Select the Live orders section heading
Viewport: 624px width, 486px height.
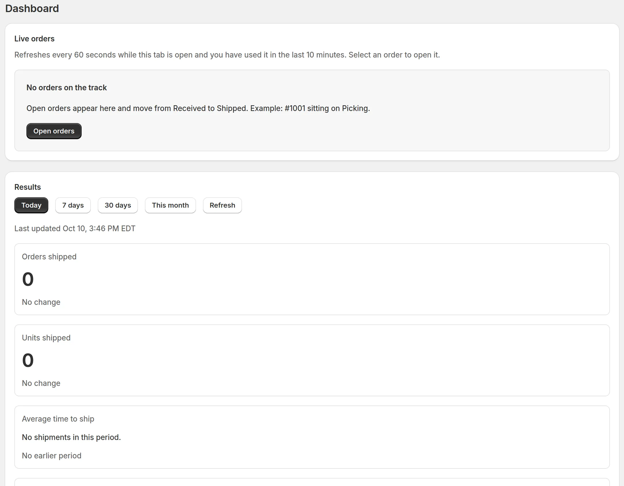34,39
